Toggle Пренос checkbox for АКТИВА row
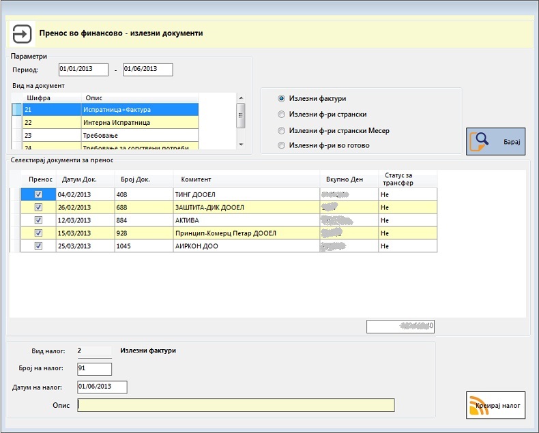The height and width of the screenshot is (433, 539). (38, 220)
